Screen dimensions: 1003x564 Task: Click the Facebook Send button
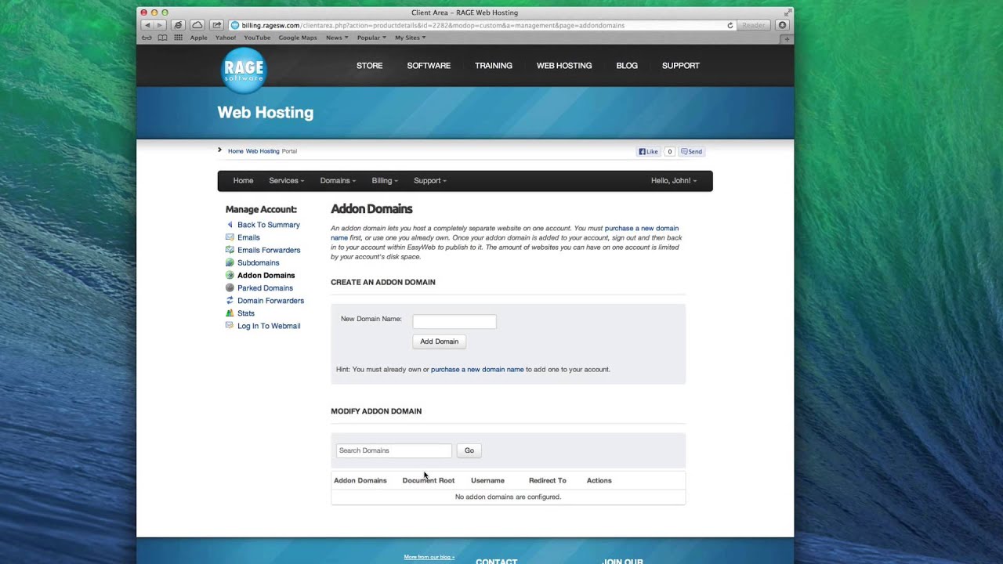692,151
